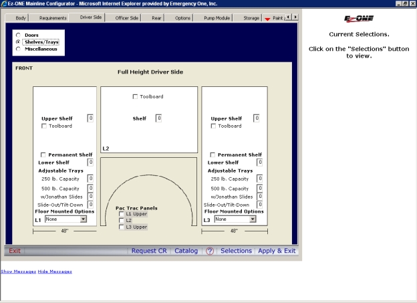Click the L1 Upper Shelf quantity field
Screen dimensions: 417x303
[x=90, y=118]
